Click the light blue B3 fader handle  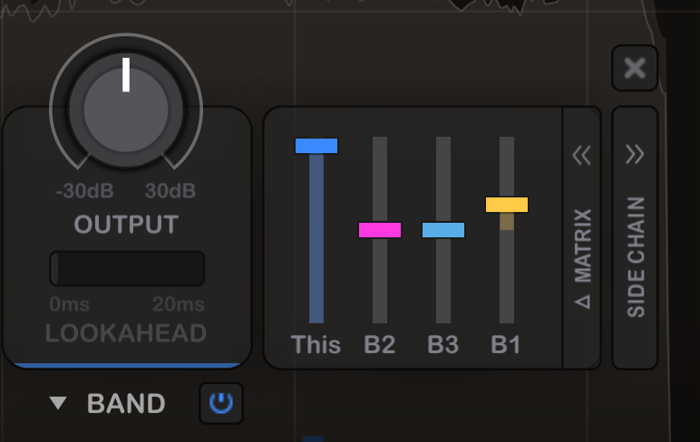pos(443,230)
